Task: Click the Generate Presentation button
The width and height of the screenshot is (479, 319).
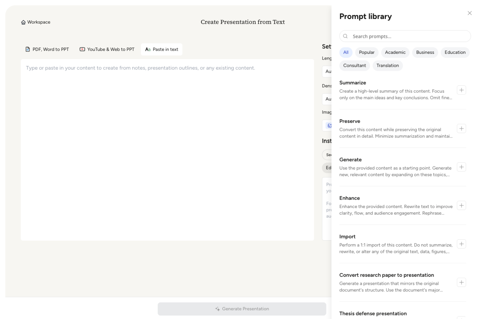Action: (242, 309)
